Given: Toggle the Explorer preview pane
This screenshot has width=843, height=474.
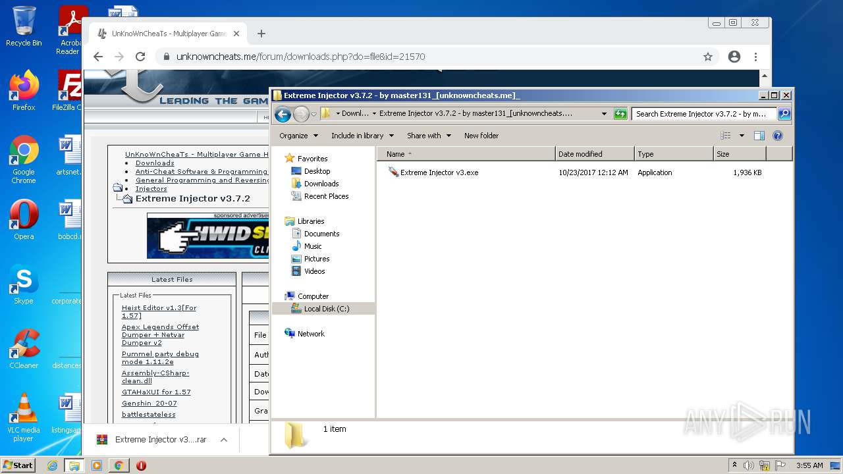Looking at the screenshot, I should (759, 136).
